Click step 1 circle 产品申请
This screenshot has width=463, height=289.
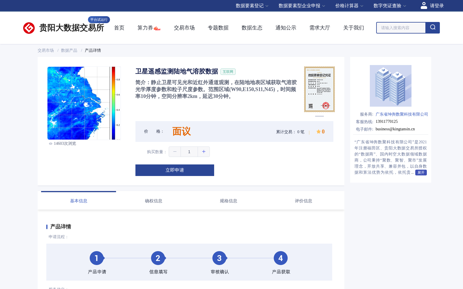(x=97, y=258)
